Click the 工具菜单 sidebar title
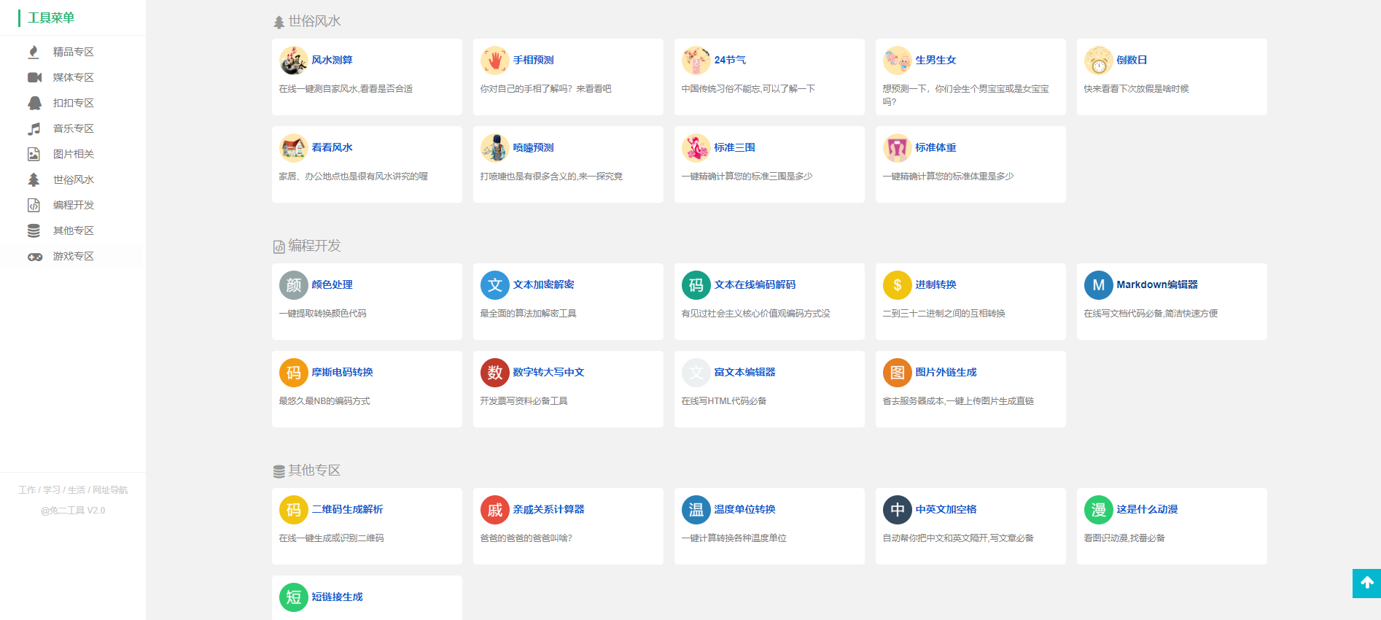The image size is (1381, 620). [x=51, y=18]
